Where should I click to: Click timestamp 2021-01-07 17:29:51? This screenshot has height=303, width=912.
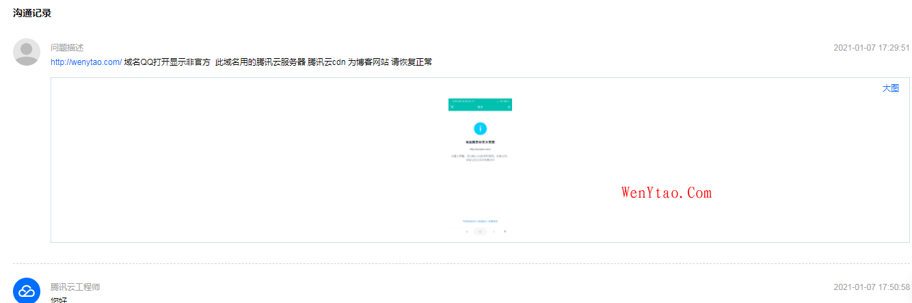(x=871, y=48)
